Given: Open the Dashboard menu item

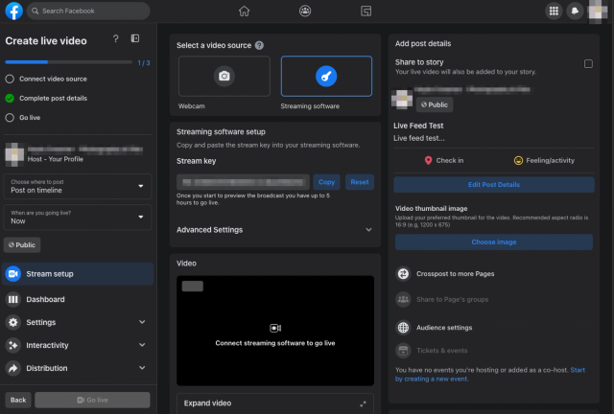Looking at the screenshot, I should click(x=78, y=299).
